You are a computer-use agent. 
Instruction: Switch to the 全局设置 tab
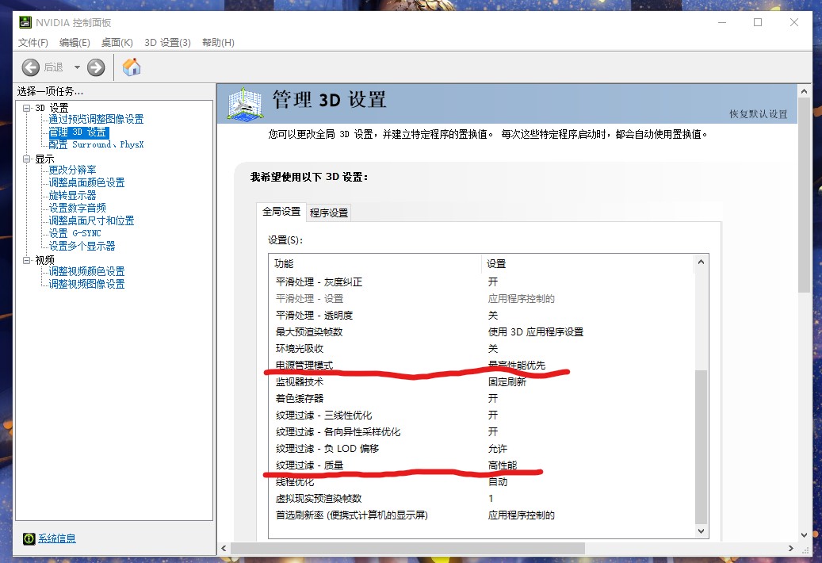coord(281,211)
